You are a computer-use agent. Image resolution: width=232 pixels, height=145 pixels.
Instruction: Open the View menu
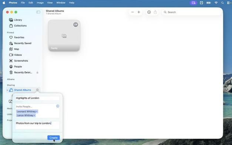(50, 3)
